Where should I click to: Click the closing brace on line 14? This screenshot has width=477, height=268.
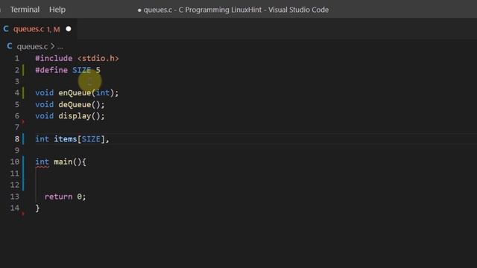coord(37,208)
